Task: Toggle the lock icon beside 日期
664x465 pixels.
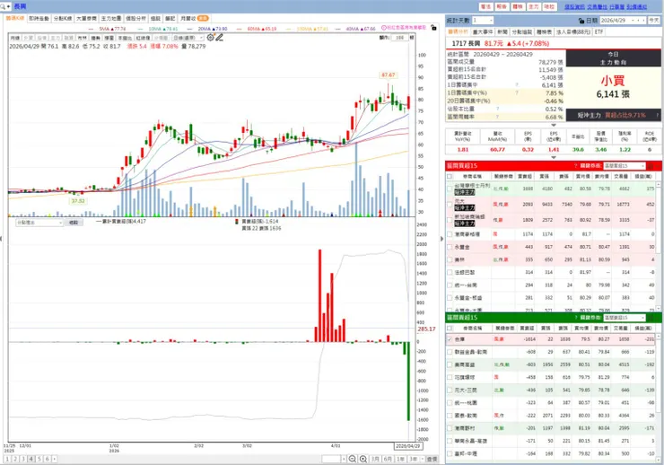Action: [581, 21]
